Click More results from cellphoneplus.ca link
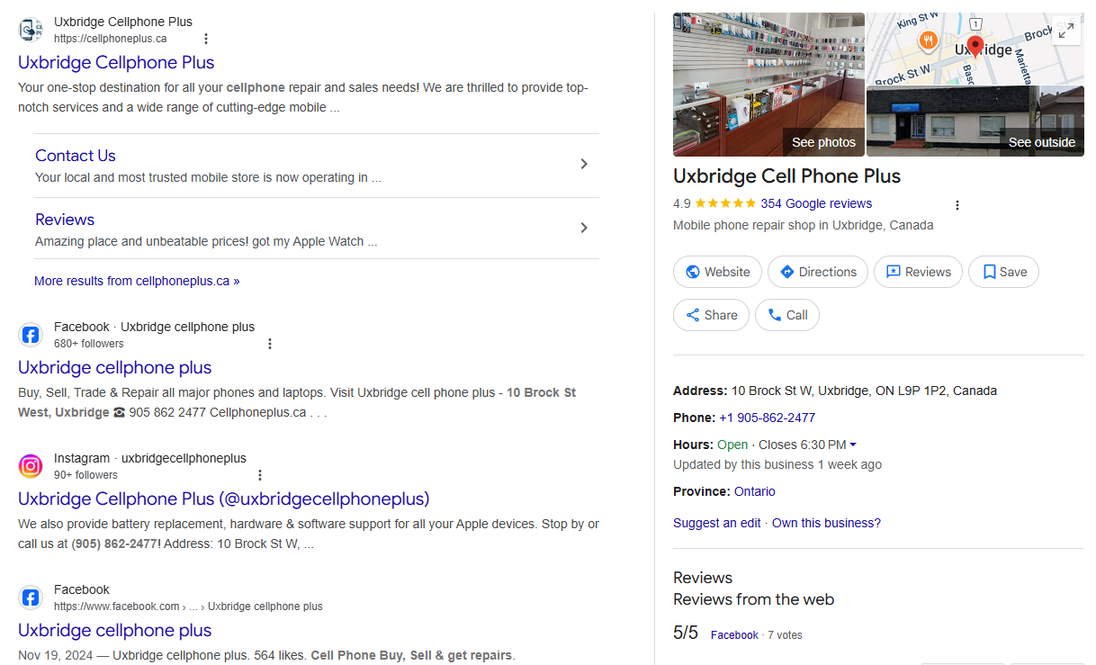This screenshot has height=665, width=1096. pyautogui.click(x=137, y=281)
